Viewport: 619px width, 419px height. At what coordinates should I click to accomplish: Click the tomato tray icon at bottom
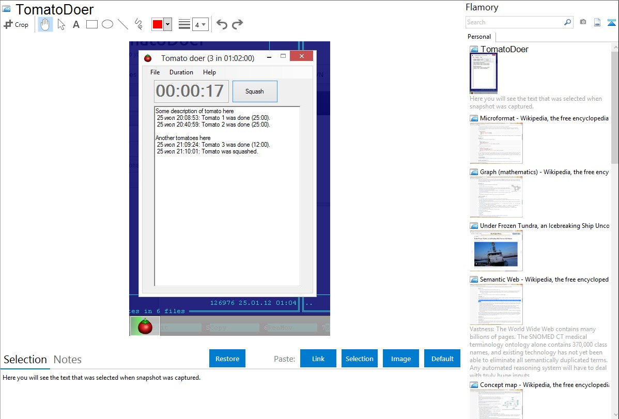(x=145, y=326)
